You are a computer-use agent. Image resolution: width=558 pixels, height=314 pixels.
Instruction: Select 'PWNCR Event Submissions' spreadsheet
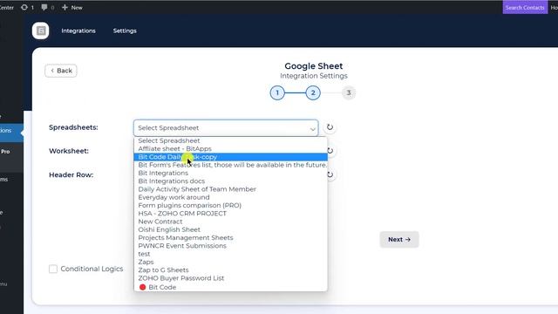pyautogui.click(x=230, y=246)
